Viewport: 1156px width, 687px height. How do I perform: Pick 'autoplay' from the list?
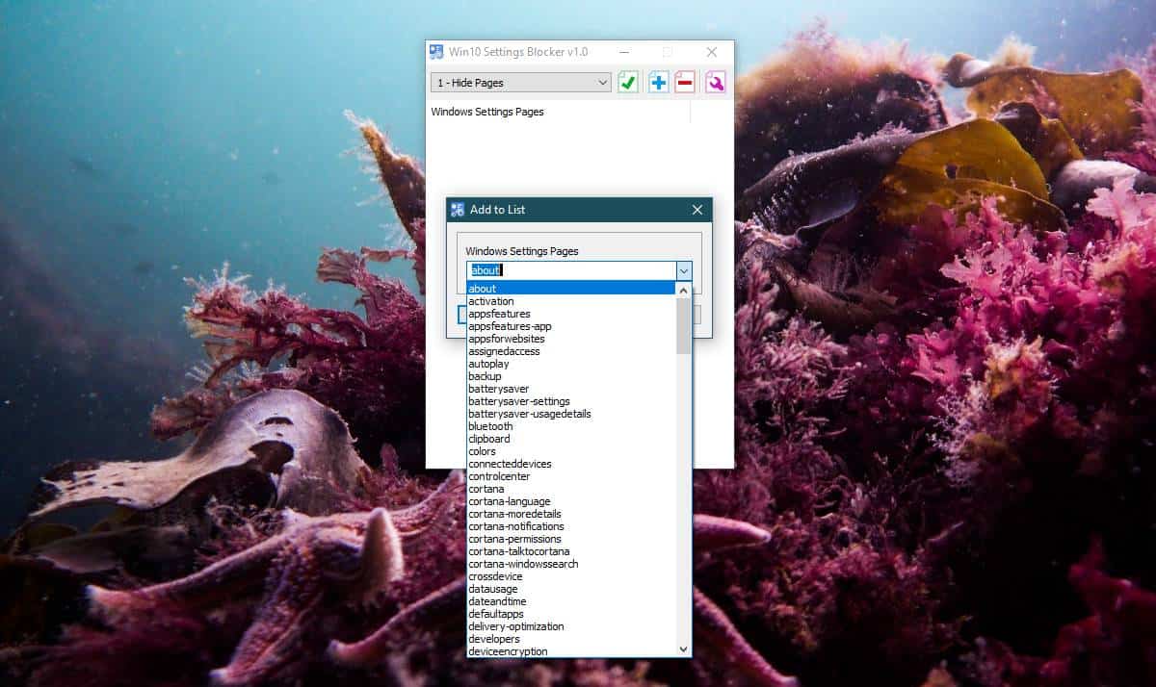(571, 364)
